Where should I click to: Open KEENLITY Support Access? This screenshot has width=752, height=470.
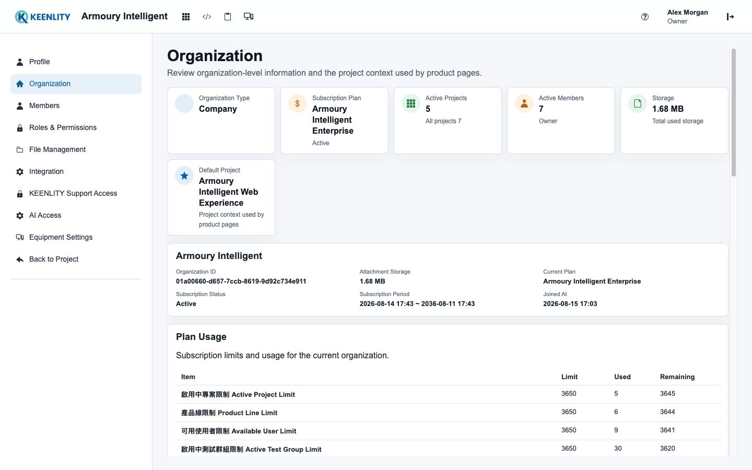click(76, 194)
